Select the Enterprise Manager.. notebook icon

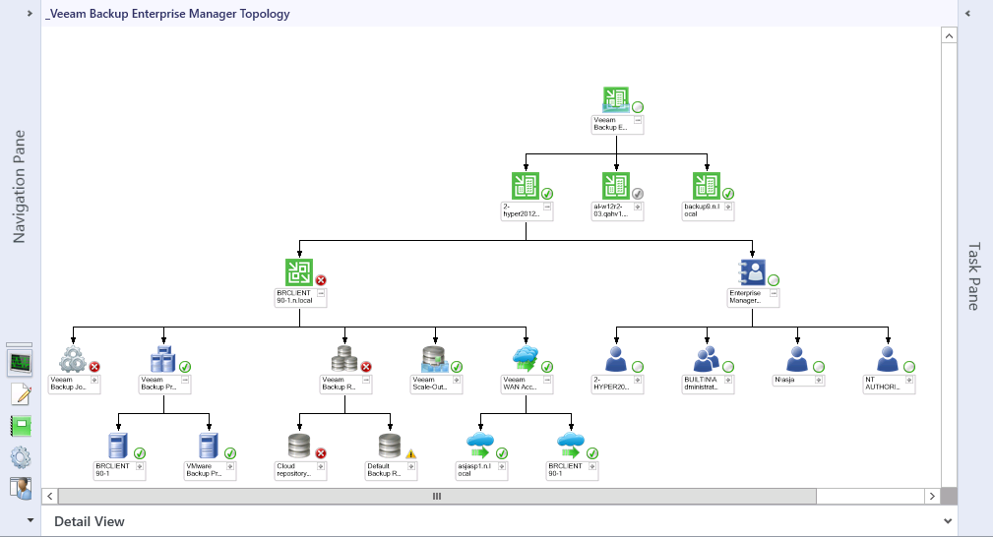[x=752, y=273]
